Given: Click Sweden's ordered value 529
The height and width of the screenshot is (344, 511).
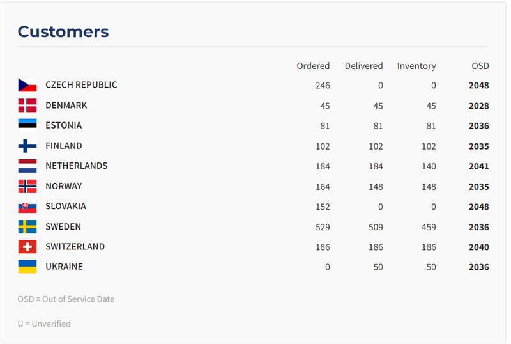Looking at the screenshot, I should tap(323, 227).
